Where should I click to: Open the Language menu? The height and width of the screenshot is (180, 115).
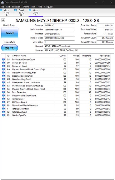tap(49, 7)
